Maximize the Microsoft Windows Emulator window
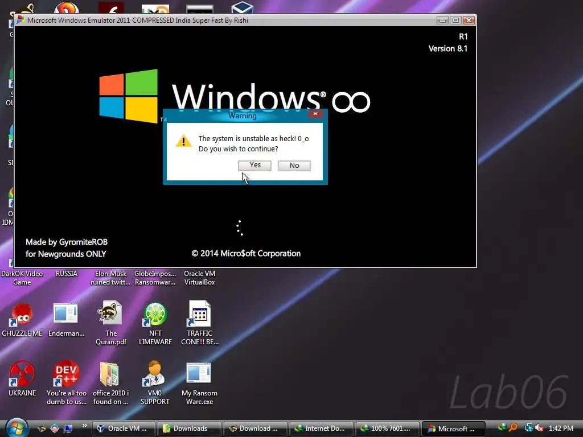This screenshot has height=437, width=583. (x=455, y=20)
